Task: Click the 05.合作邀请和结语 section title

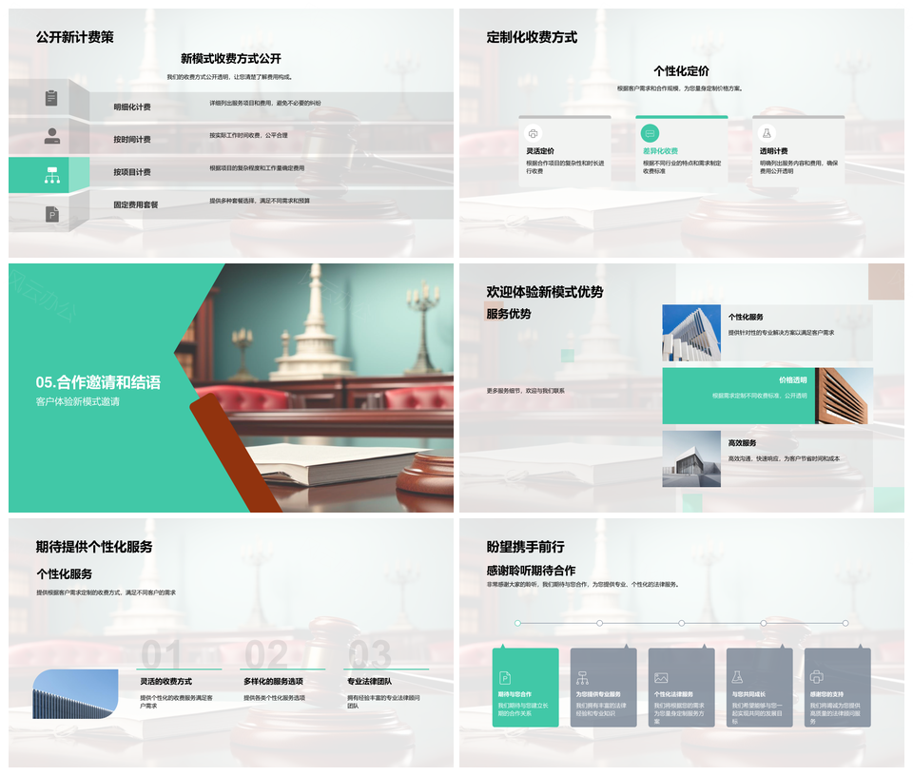Action: (x=98, y=382)
